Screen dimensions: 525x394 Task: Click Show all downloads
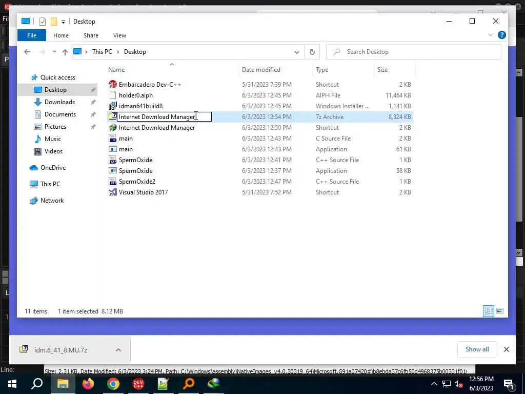(x=477, y=349)
